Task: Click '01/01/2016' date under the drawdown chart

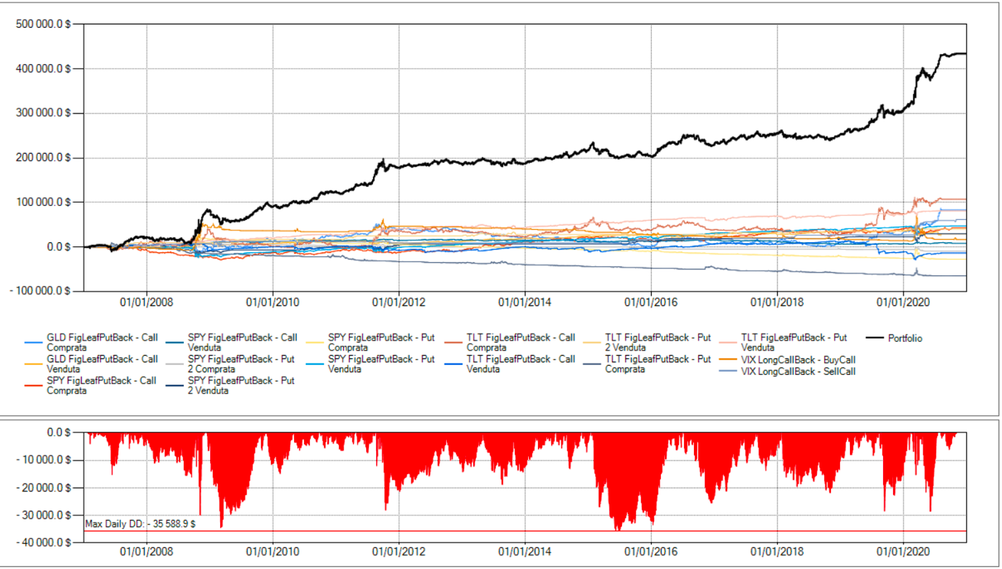Action: click(651, 552)
